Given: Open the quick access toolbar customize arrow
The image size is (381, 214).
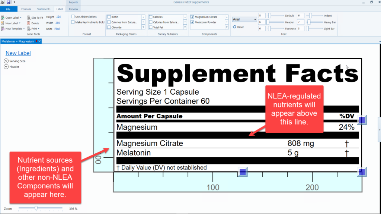Looking at the screenshot, I should tap(15, 2).
